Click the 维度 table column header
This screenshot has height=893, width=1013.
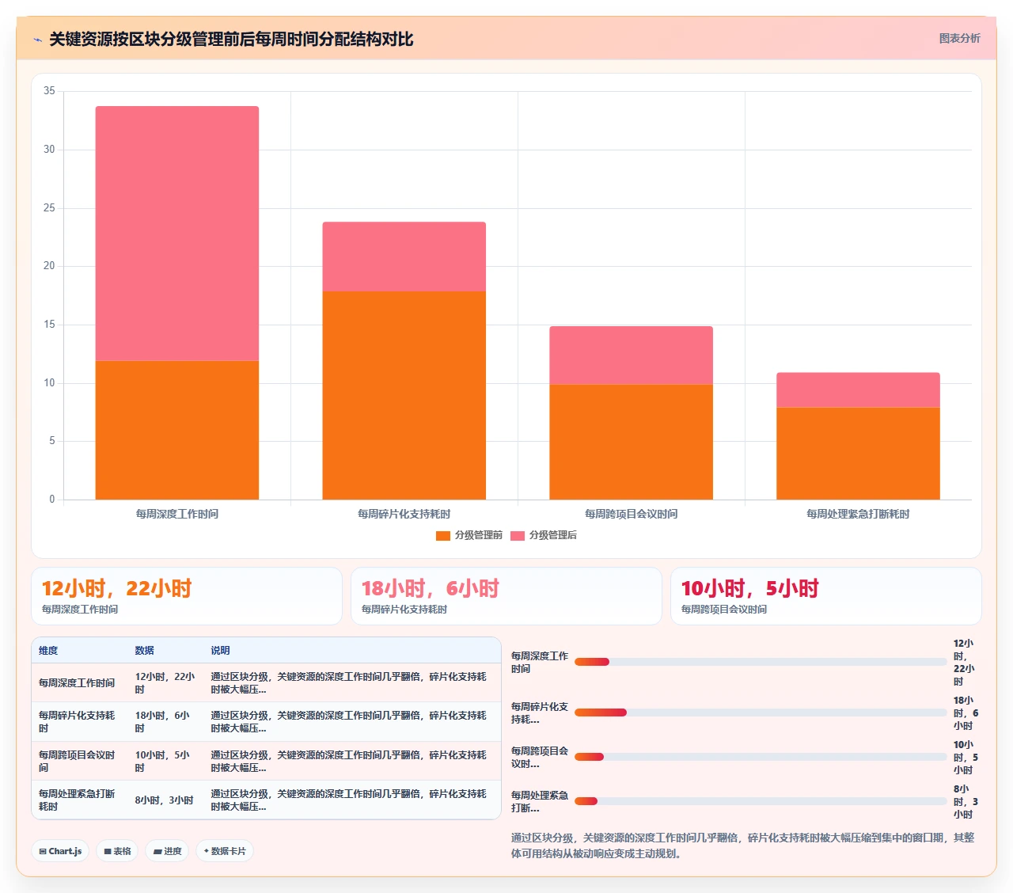(x=48, y=651)
